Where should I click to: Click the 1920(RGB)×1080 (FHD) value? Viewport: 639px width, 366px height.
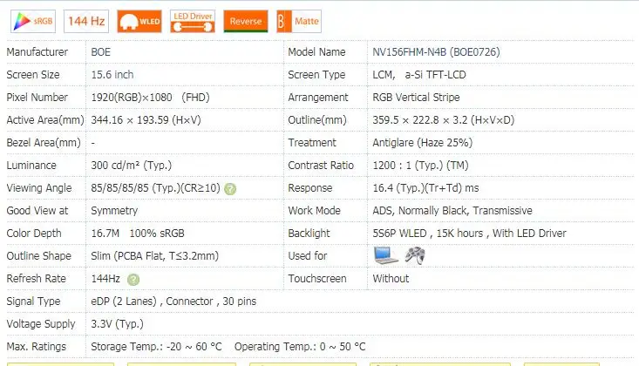150,98
